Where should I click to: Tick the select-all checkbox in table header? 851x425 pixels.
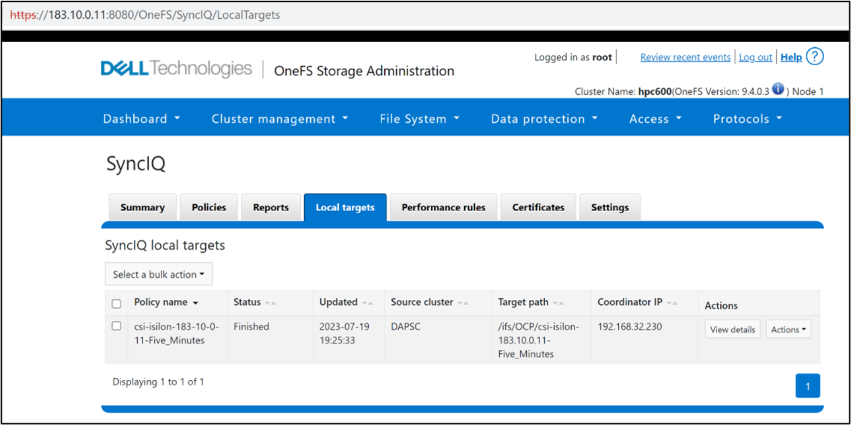pos(116,304)
